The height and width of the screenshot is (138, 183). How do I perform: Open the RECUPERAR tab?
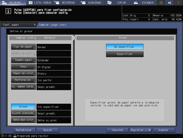coord(66,2)
